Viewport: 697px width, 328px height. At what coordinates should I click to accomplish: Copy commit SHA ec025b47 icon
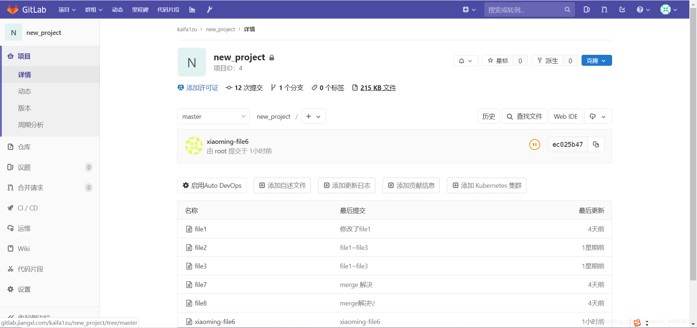point(596,145)
